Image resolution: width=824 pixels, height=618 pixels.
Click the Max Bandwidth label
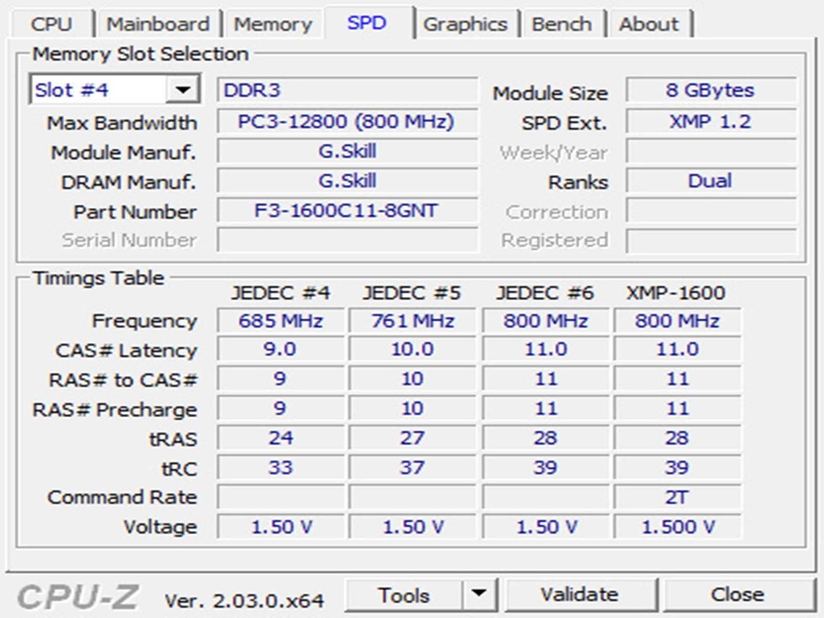(122, 123)
